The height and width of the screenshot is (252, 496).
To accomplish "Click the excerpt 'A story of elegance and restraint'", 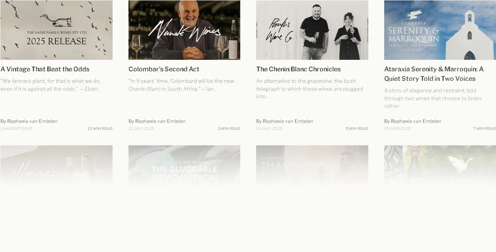I will coord(433,98).
